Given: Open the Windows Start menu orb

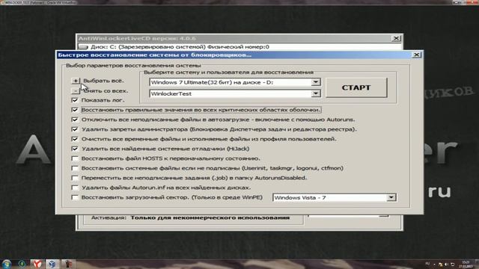Looking at the screenshot, I should pos(6,264).
